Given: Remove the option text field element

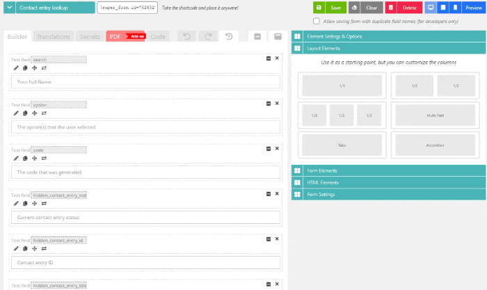Looking at the screenshot, I should (x=277, y=104).
